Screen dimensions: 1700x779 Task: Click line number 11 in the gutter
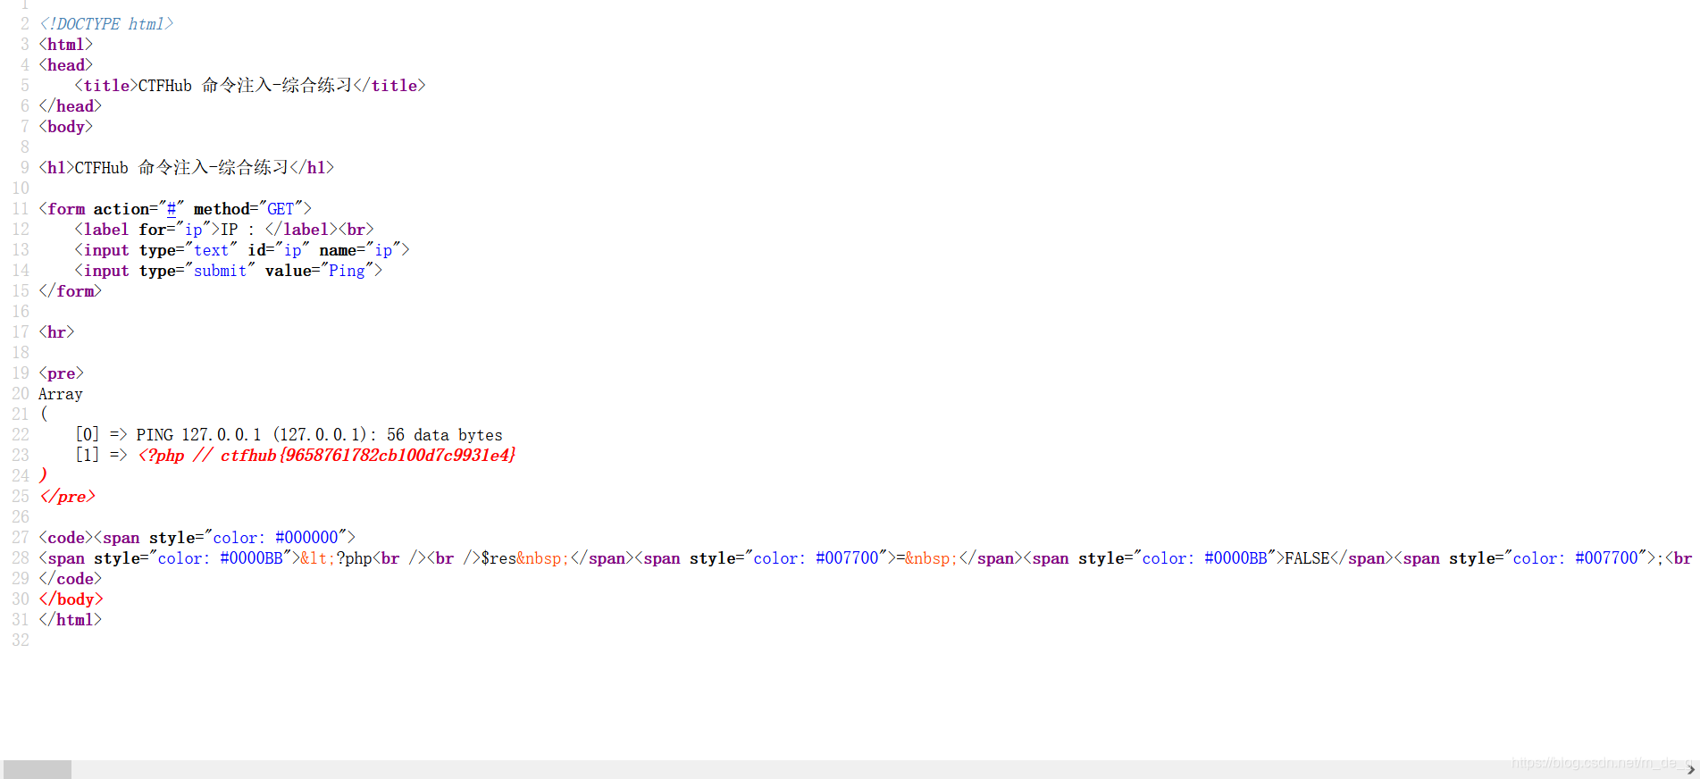(x=21, y=209)
